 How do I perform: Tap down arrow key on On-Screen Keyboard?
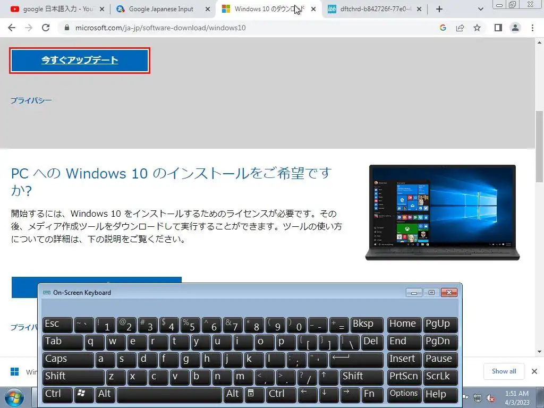329,395
